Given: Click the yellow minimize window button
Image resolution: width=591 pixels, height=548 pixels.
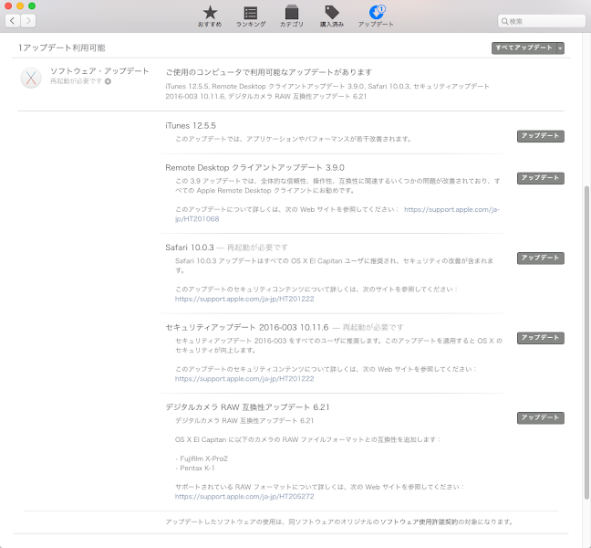Looking at the screenshot, I should click(x=20, y=5).
